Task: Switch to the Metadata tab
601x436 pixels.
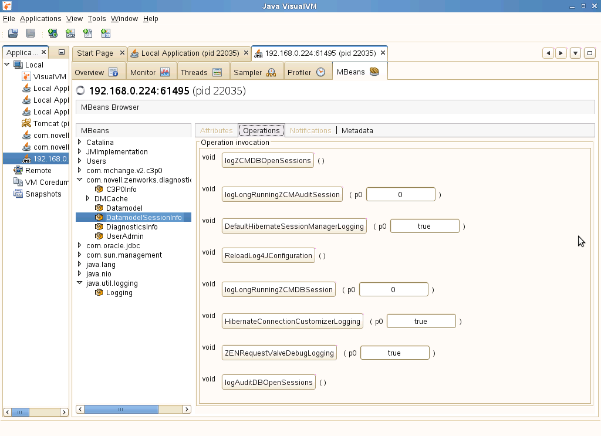Action: click(x=357, y=130)
